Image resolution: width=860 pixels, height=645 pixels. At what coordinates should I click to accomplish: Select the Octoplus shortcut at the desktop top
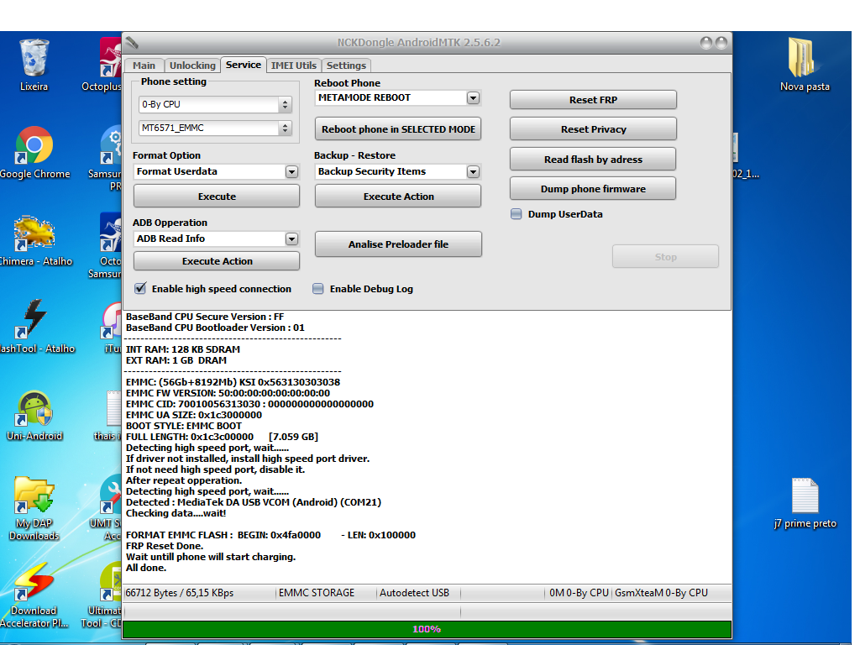(104, 64)
